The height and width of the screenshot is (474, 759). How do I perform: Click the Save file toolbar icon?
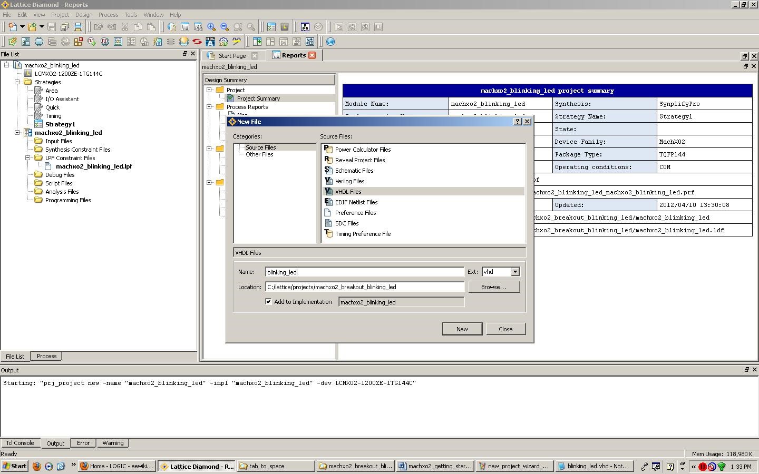tap(52, 27)
